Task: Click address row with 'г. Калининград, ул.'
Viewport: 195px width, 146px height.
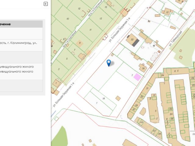Action: 21,45
